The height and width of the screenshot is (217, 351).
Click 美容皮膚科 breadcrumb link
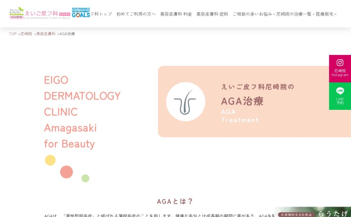(x=46, y=34)
